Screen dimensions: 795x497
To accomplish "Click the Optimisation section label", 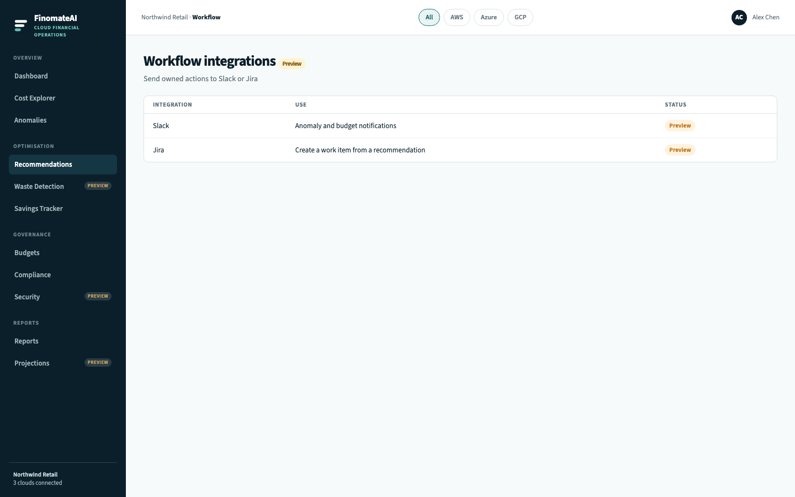I will [34, 146].
